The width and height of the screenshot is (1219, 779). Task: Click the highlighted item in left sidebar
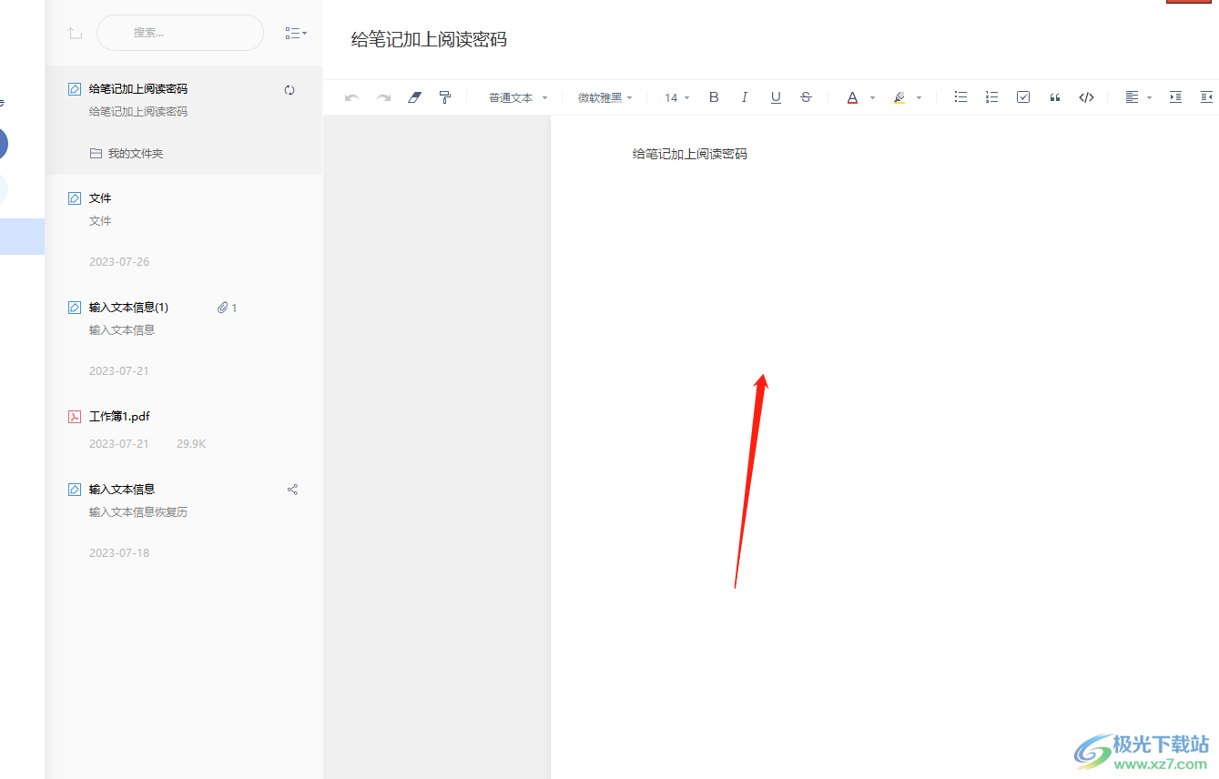click(22, 237)
